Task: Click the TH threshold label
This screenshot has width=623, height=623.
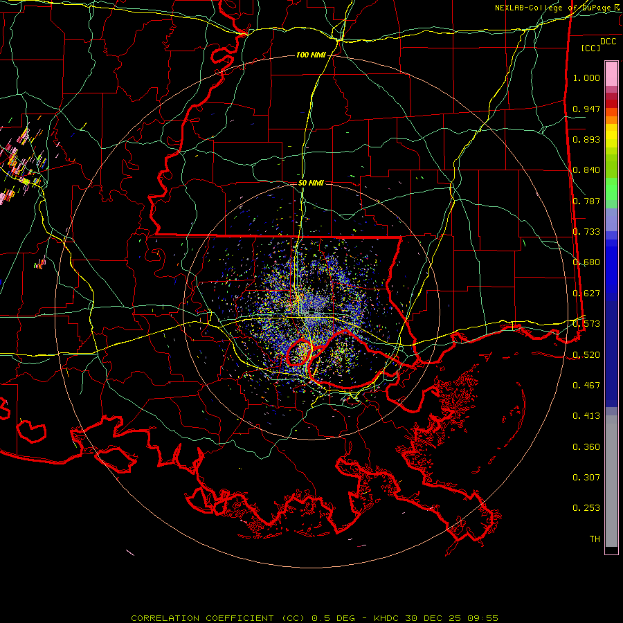Action: [595, 539]
